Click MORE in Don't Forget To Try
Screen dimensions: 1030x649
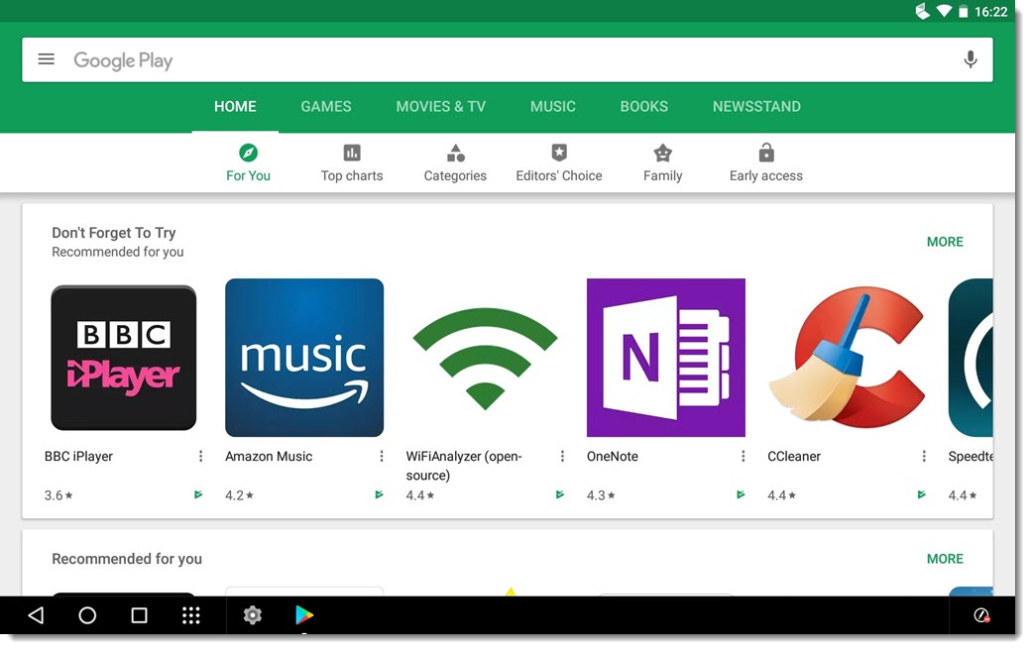coord(945,241)
